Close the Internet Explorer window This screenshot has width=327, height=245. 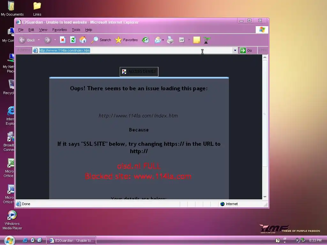click(260, 20)
